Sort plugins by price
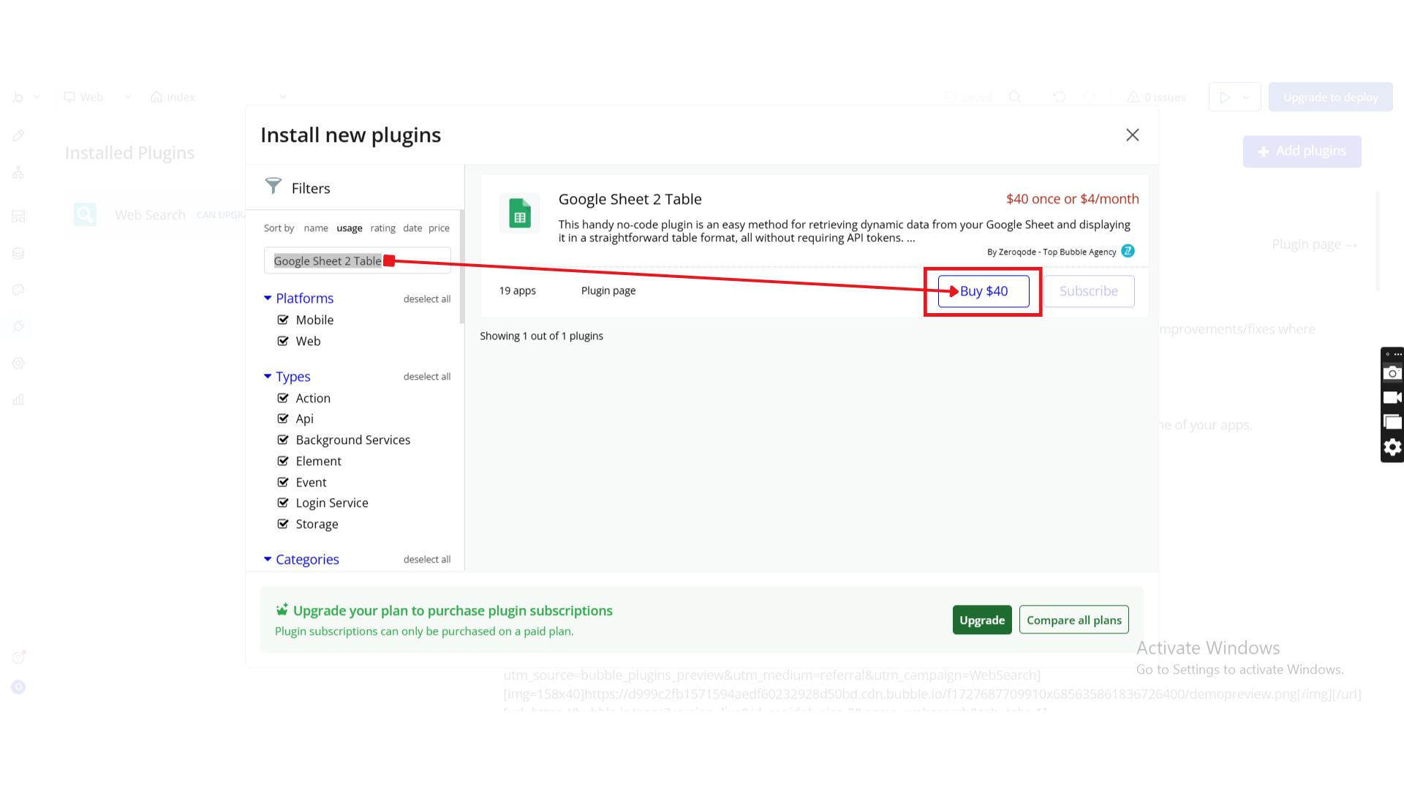This screenshot has height=790, width=1404. (439, 228)
